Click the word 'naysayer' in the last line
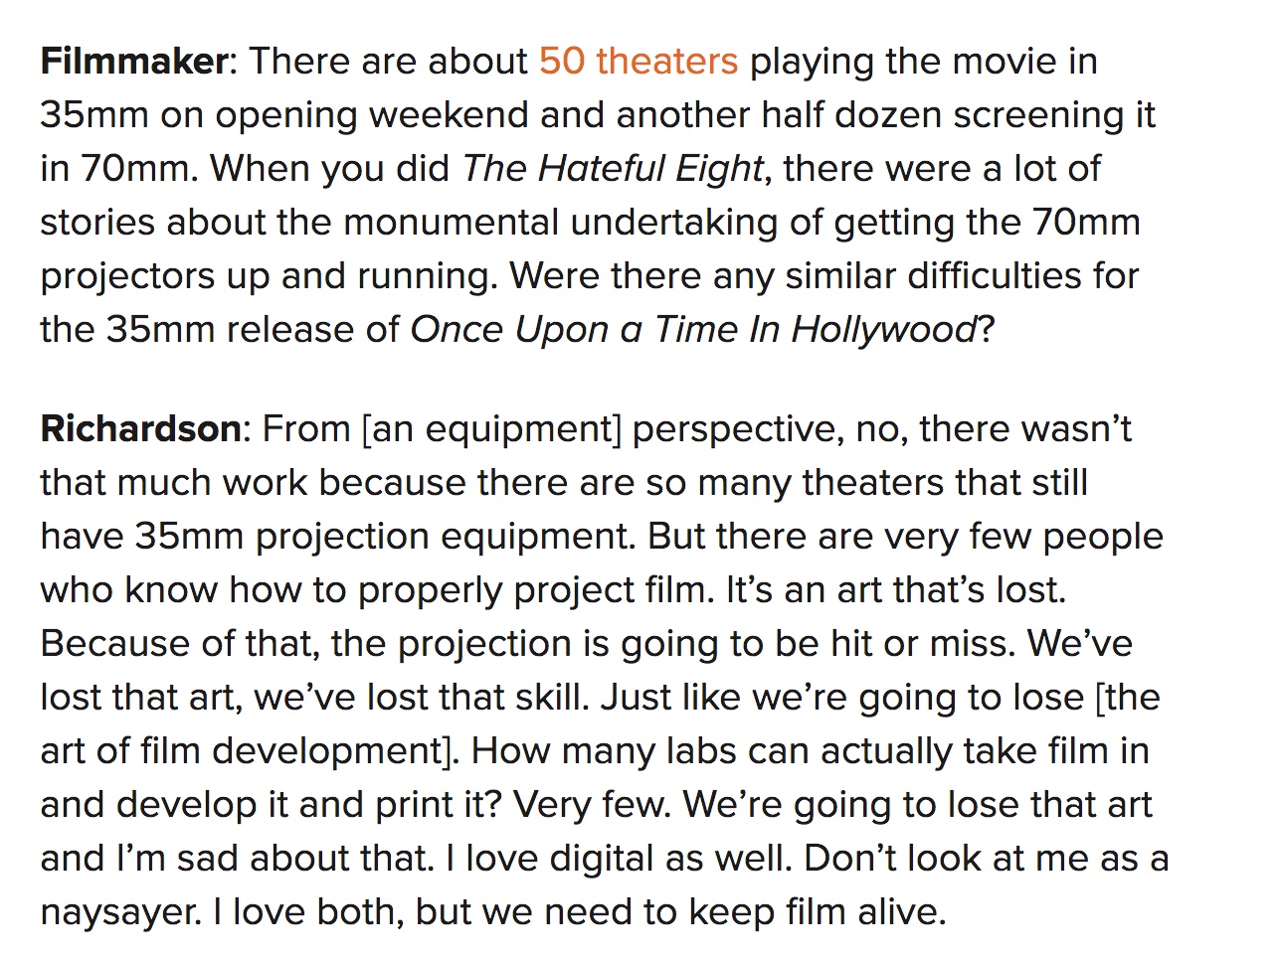Viewport: 1281px width, 962px height. tap(118, 912)
